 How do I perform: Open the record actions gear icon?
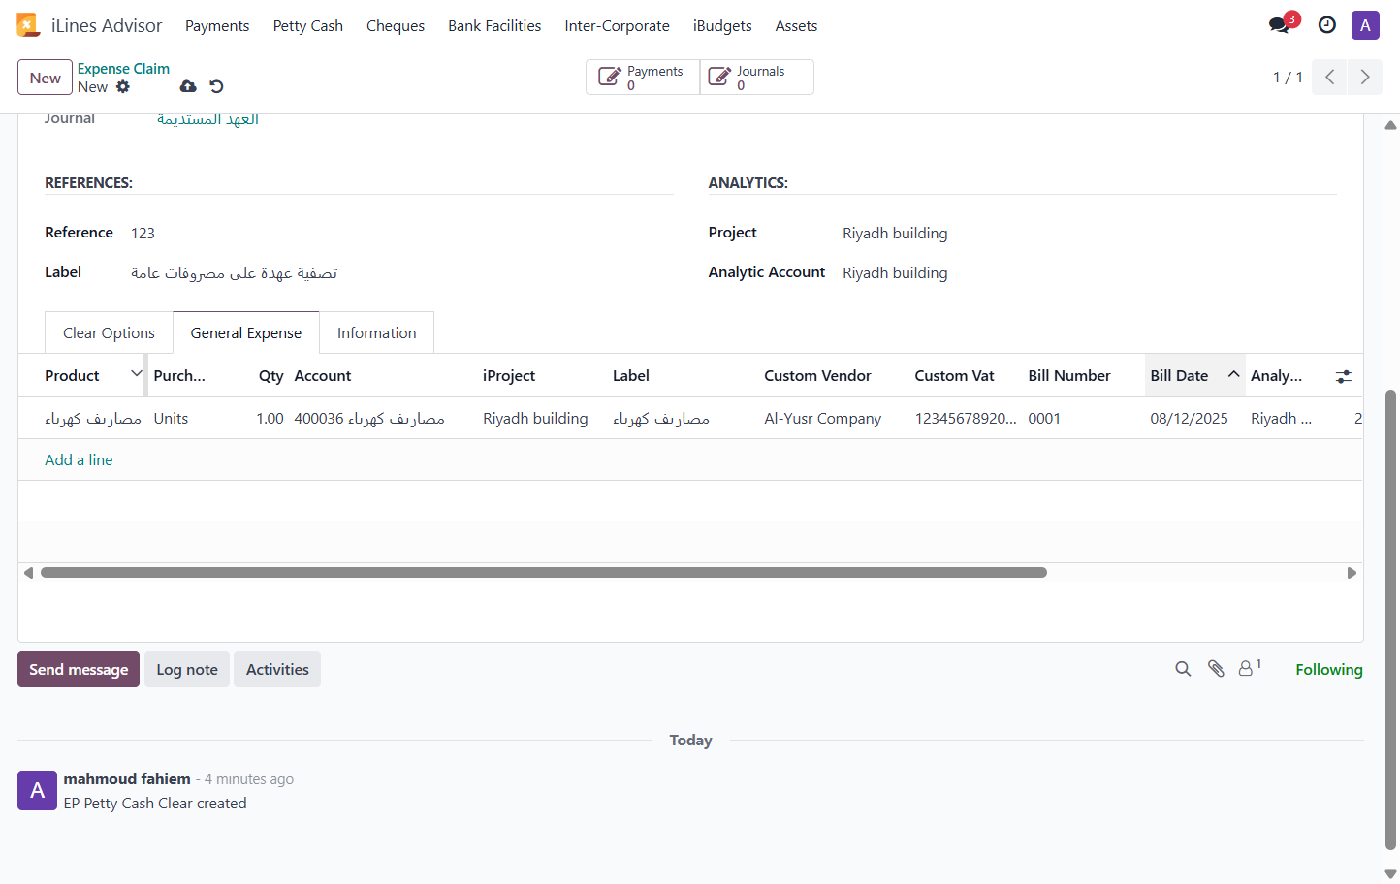pos(123,86)
